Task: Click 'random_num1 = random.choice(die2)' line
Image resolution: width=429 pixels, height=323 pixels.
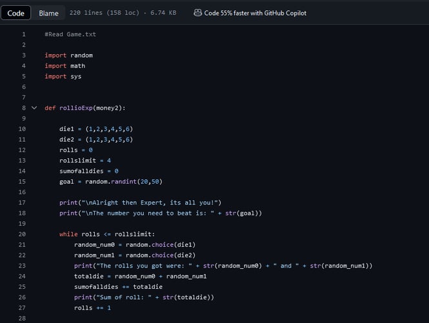Action: point(135,255)
